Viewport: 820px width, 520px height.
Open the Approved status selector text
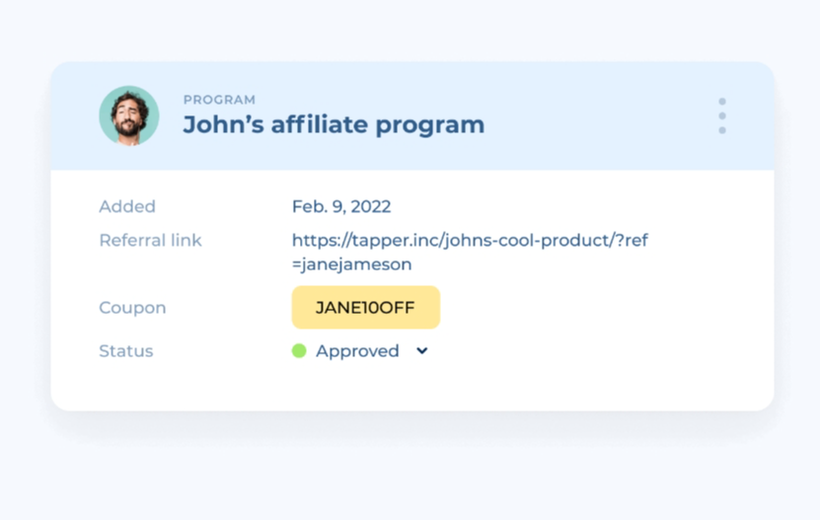pyautogui.click(x=357, y=350)
